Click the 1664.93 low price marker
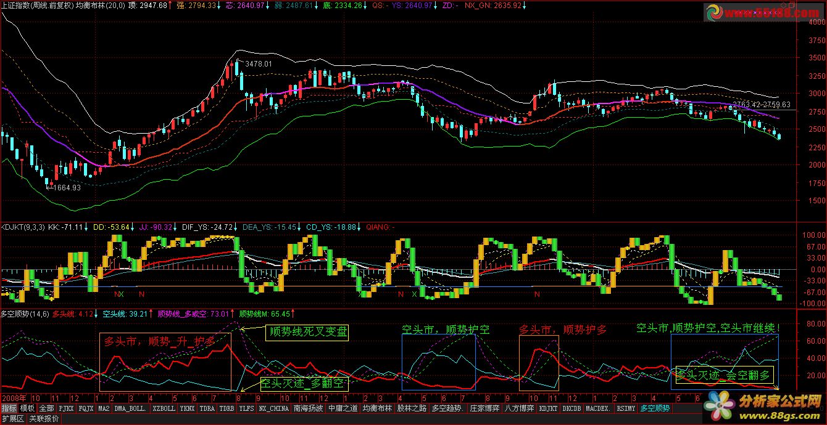 pyautogui.click(x=68, y=187)
